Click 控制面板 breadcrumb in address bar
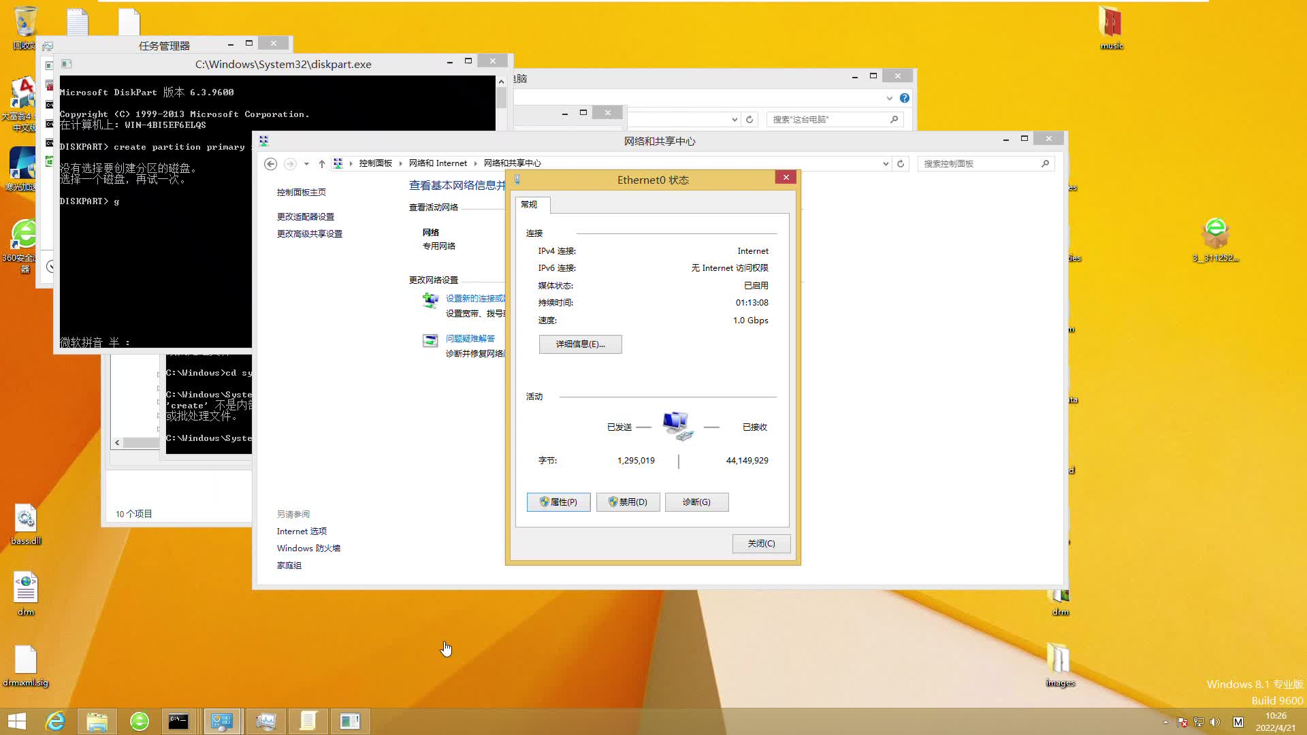Screen dimensions: 1307x735 point(376,163)
